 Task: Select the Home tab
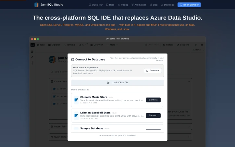[196, 50]
